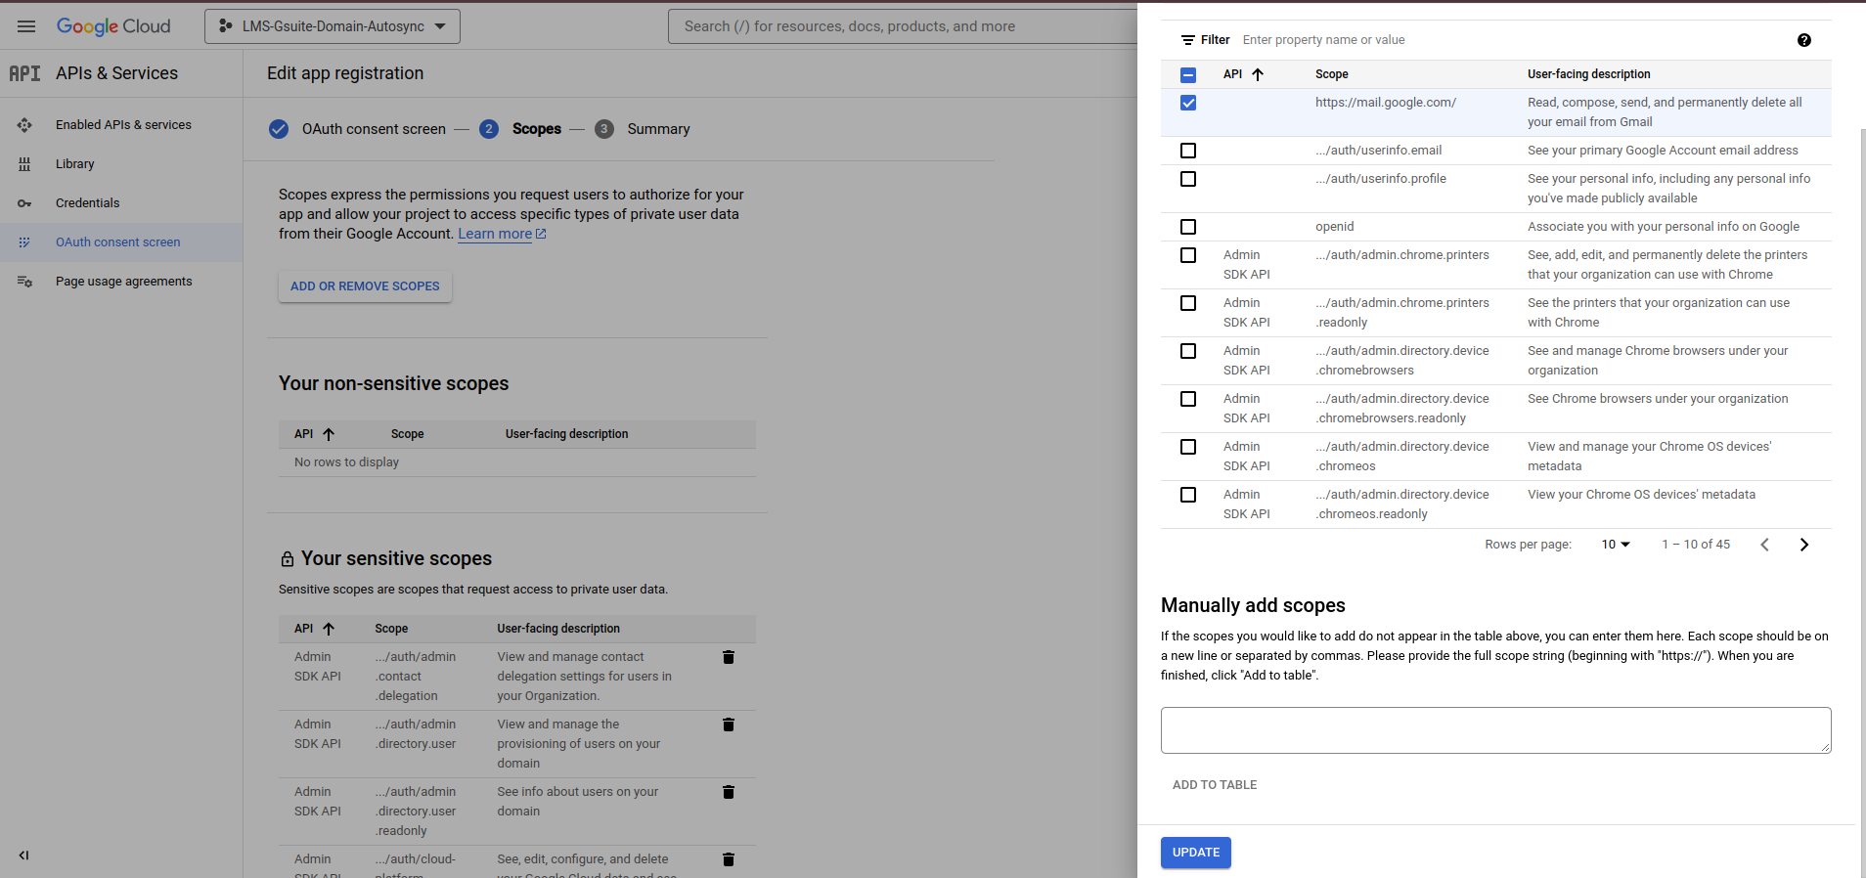Click the Enabled APIs & services icon
The image size is (1866, 878).
click(24, 125)
